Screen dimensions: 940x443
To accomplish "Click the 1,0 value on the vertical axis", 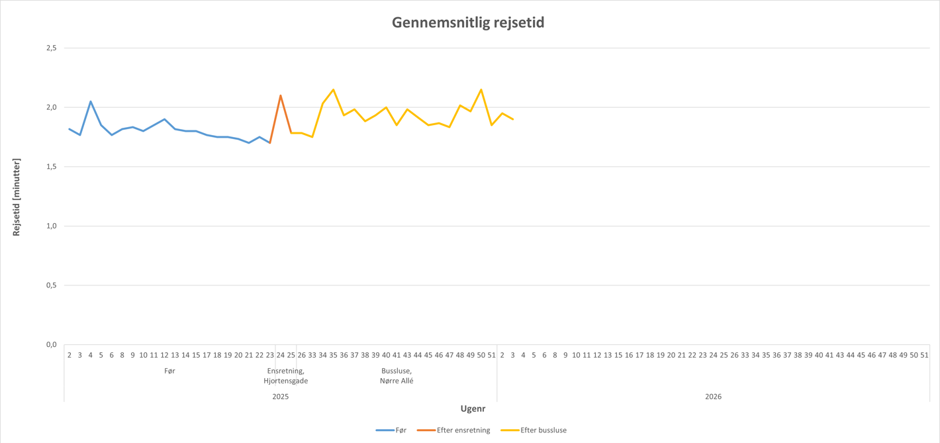I will pos(52,226).
